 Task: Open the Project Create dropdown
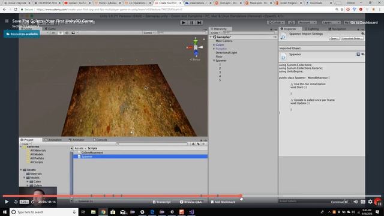point(26,144)
